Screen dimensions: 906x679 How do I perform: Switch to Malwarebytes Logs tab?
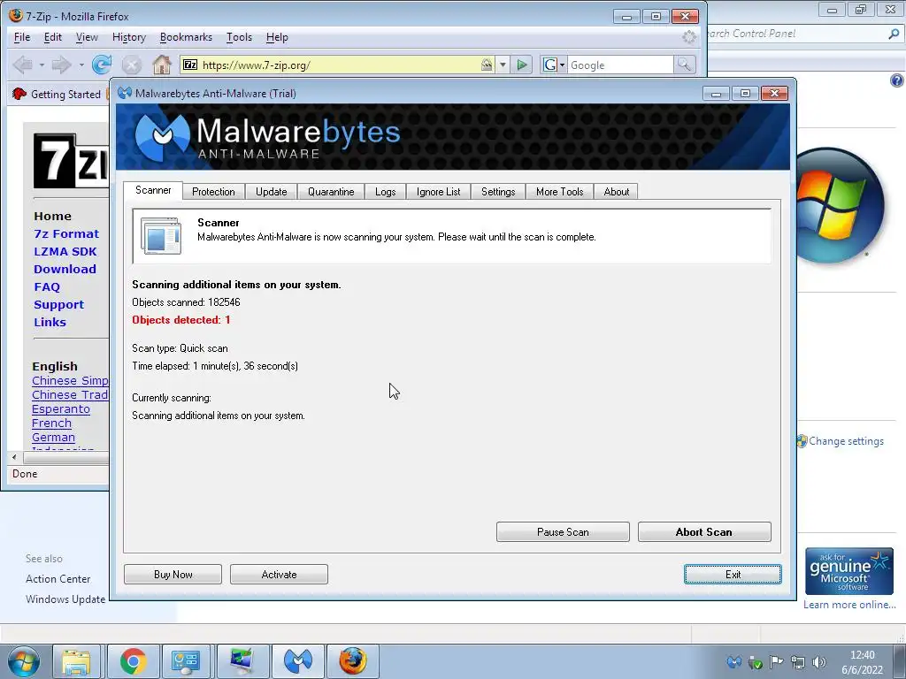coord(386,192)
